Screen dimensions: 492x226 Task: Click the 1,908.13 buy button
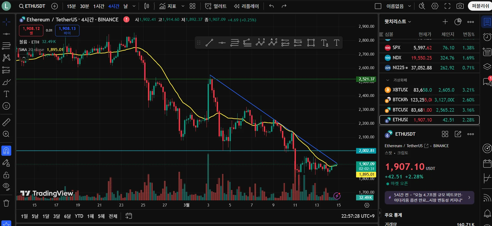[x=67, y=30]
